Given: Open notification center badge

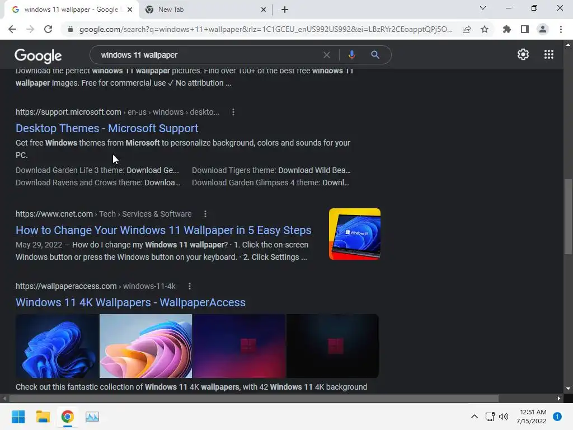Looking at the screenshot, I should click(x=557, y=417).
